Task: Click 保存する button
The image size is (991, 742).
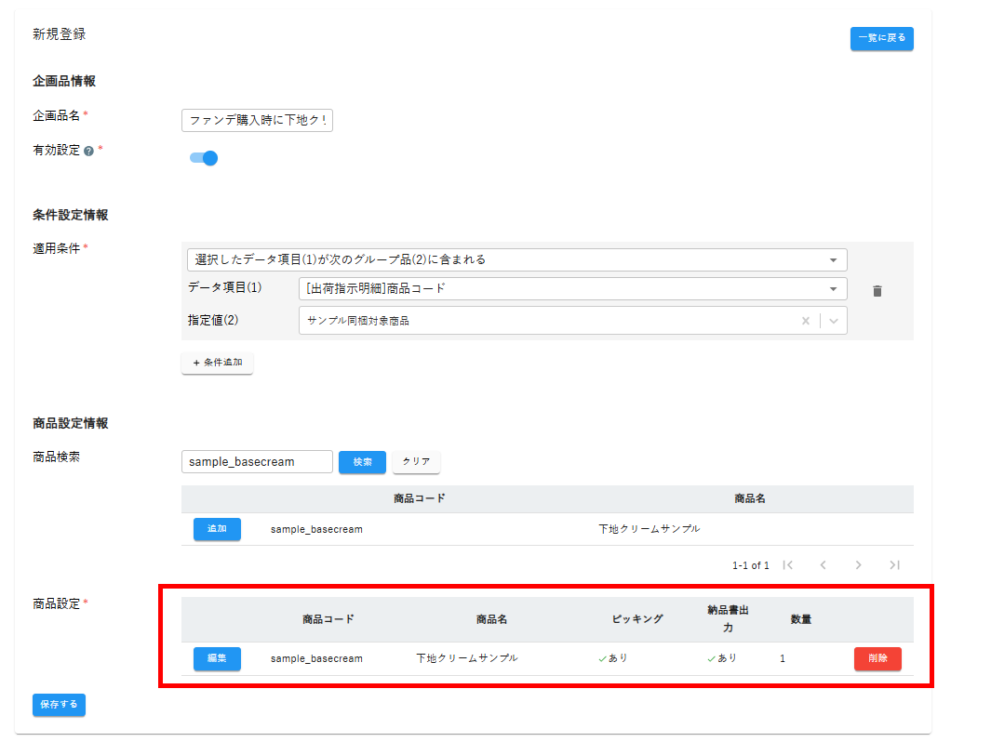Action: 59,705
